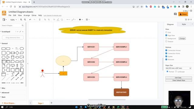194x109 pixels.
Task: Open the connection style dropdown
Action: 68,20
